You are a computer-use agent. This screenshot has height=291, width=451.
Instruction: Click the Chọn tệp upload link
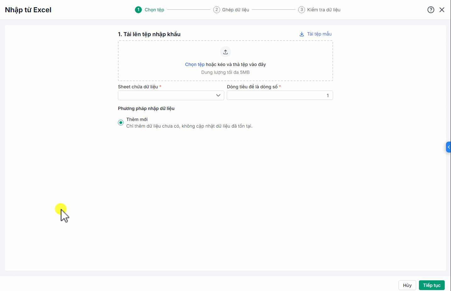(x=195, y=64)
